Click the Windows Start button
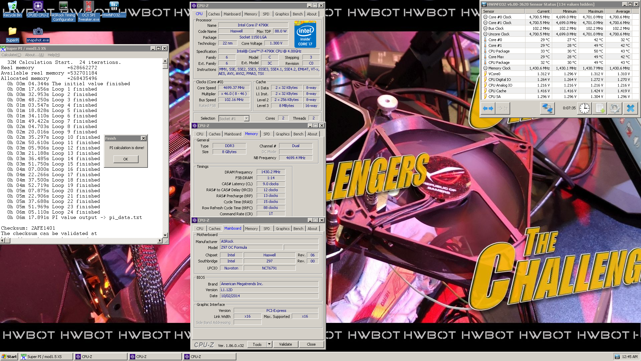641x361 pixels. point(9,357)
